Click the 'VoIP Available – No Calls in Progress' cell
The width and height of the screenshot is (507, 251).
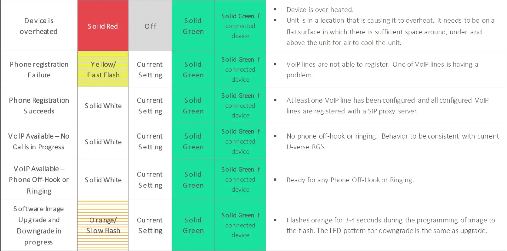click(x=39, y=141)
